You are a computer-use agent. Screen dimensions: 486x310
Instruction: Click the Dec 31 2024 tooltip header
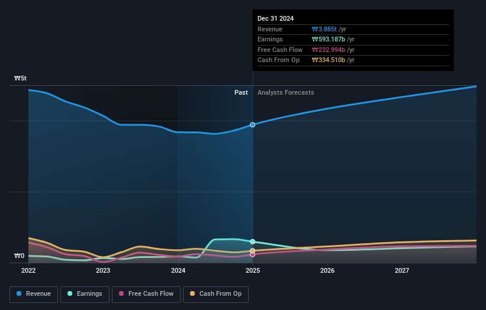click(275, 18)
